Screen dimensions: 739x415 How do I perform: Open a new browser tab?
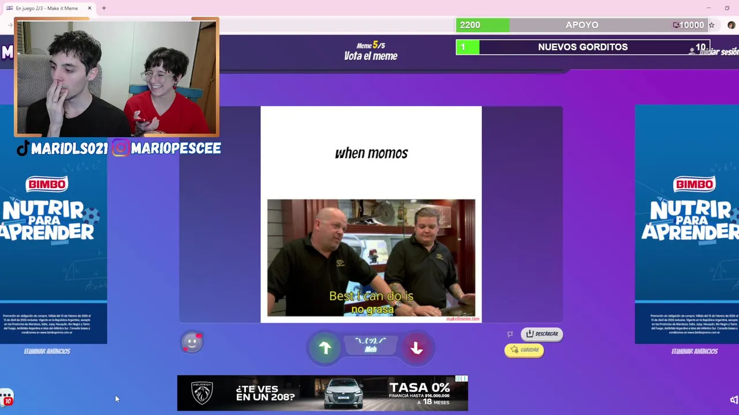click(x=104, y=8)
